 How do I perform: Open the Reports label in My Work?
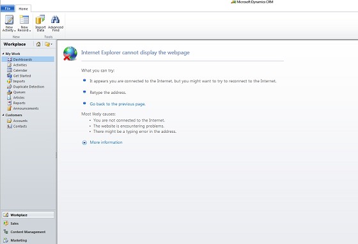pyautogui.click(x=19, y=103)
